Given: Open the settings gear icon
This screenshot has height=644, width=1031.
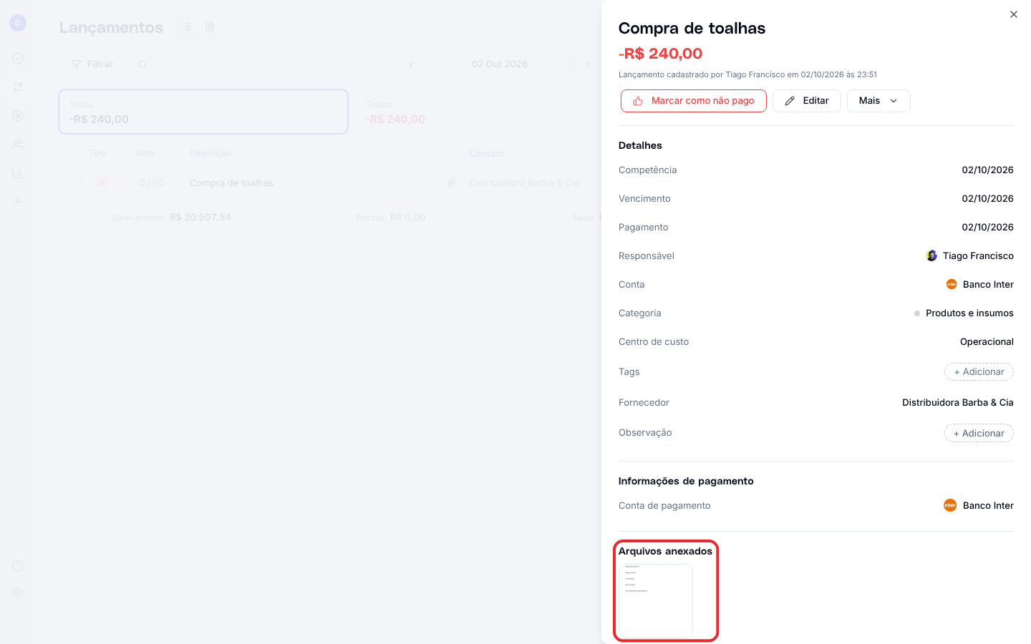Looking at the screenshot, I should (18, 593).
